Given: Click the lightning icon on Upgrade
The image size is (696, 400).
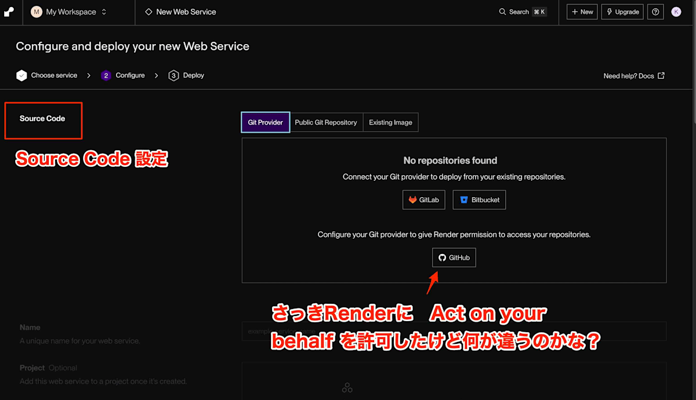Looking at the screenshot, I should pos(610,12).
